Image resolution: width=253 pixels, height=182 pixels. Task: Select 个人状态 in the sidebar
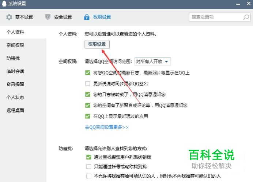(23, 97)
